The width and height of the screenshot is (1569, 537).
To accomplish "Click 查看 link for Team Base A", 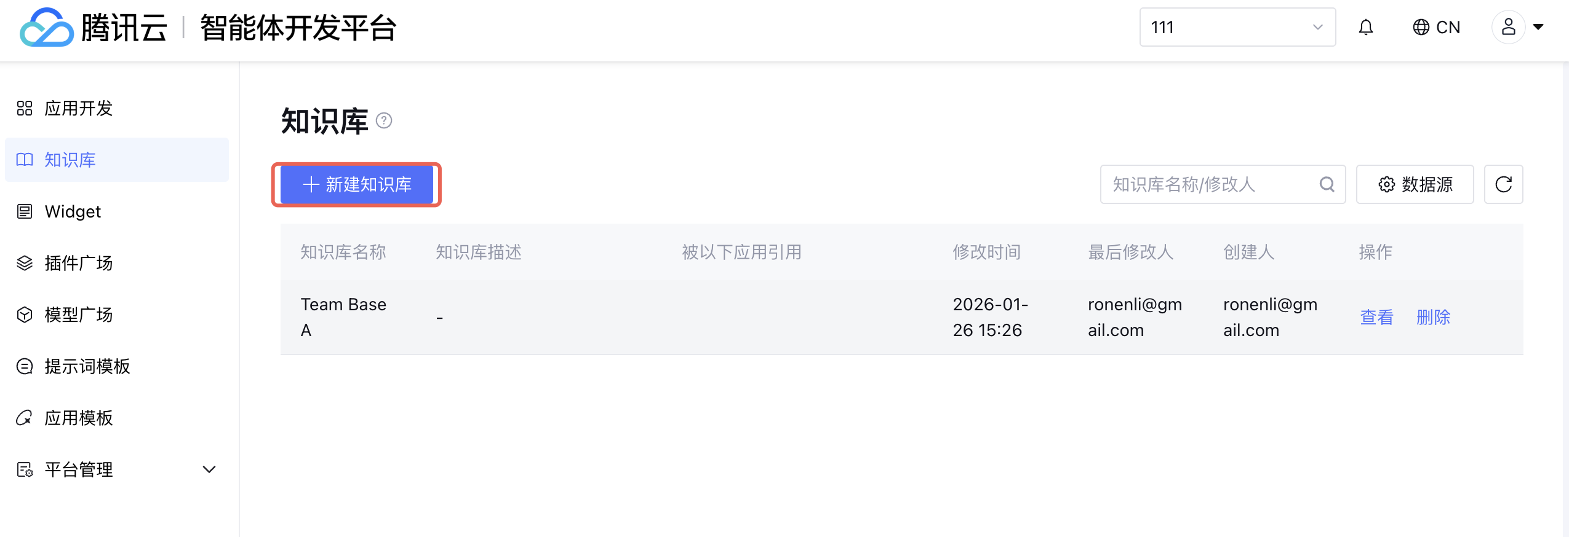I will click(x=1376, y=317).
